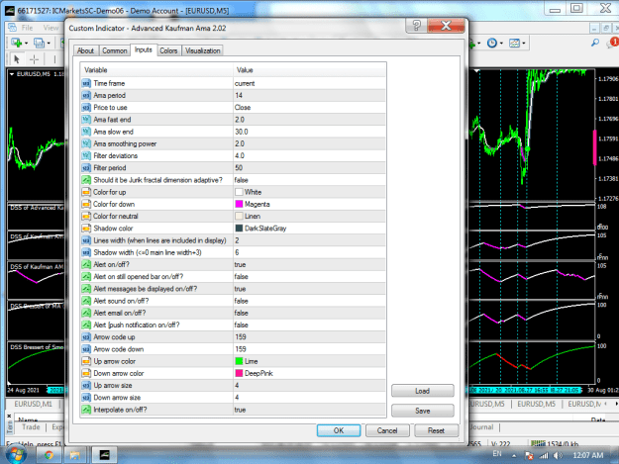Open the File menu in MetaTrader
The height and width of the screenshot is (464, 619).
[27, 28]
